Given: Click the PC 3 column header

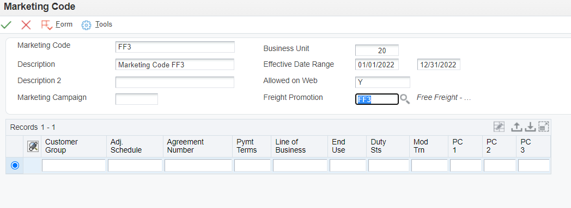Looking at the screenshot, I should 533,146.
